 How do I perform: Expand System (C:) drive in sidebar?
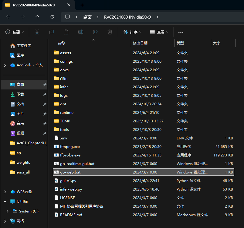pos(8,211)
